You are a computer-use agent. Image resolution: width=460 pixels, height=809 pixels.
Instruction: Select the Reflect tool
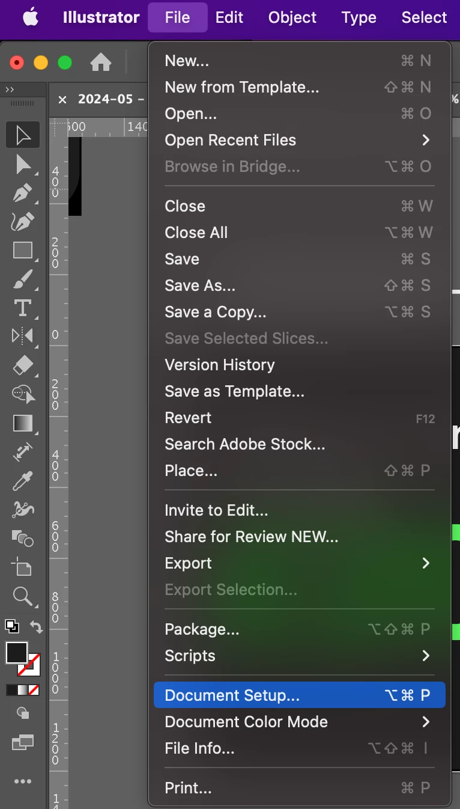[x=23, y=336]
